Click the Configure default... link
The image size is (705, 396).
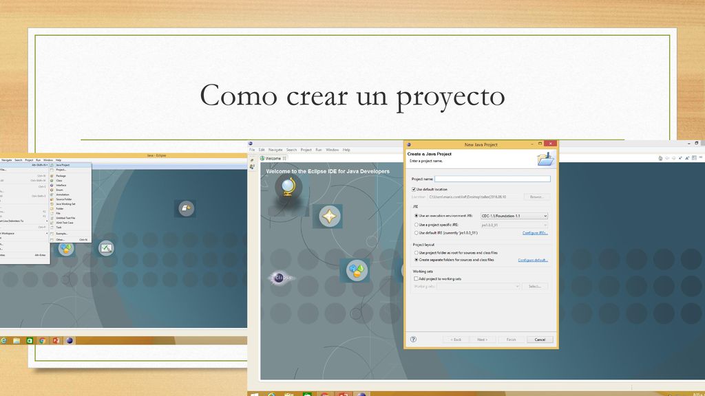(533, 260)
